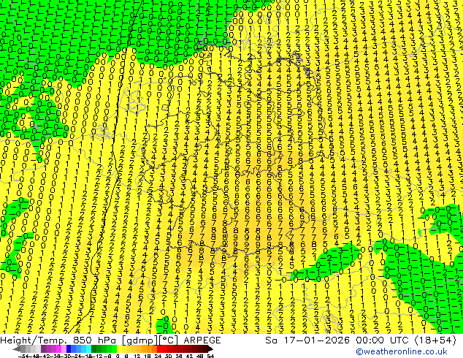Open the weatheronline.co.uk copyright link

pos(401,351)
